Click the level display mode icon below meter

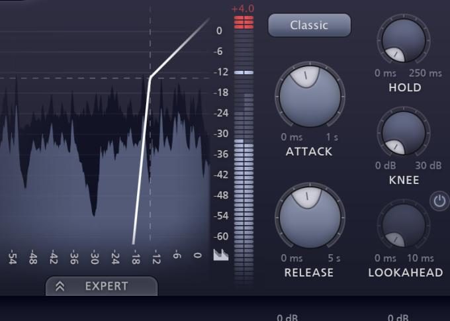(x=220, y=255)
